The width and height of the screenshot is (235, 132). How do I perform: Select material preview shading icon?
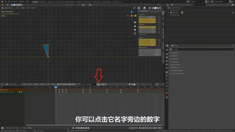(x=158, y=8)
